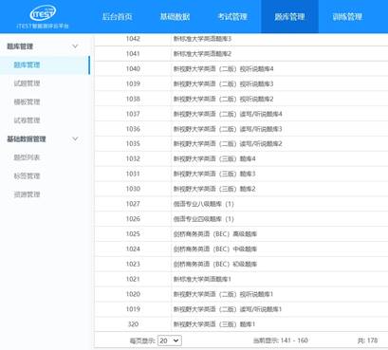Click the ID cell 1027

pos(133,204)
